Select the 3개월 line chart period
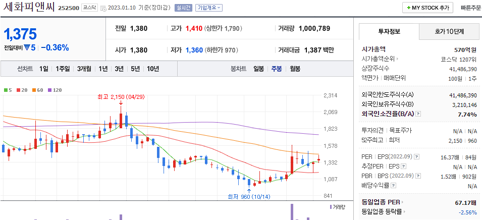 point(84,69)
